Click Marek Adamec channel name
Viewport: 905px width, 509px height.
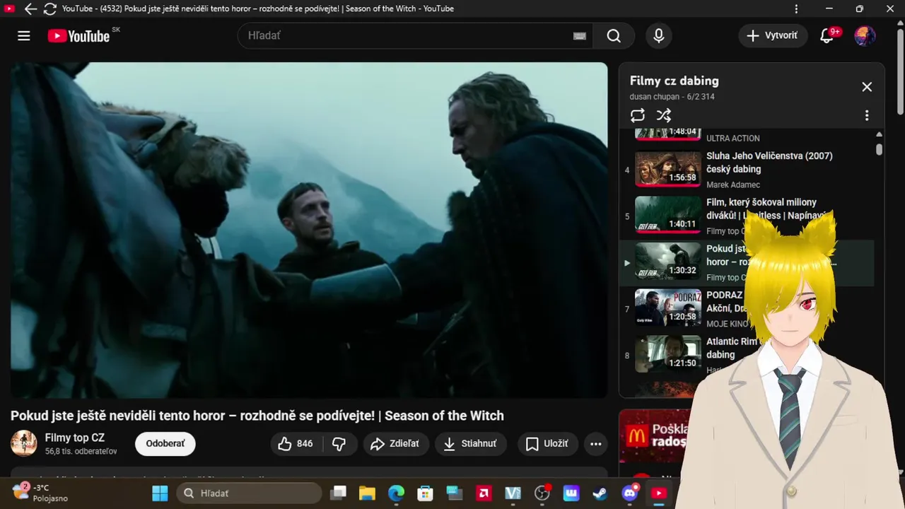pyautogui.click(x=733, y=185)
